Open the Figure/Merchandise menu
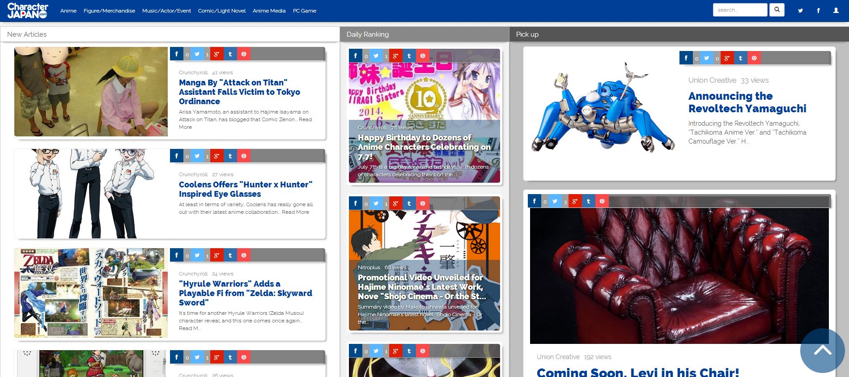Viewport: 849px width, 377px height. pyautogui.click(x=109, y=11)
